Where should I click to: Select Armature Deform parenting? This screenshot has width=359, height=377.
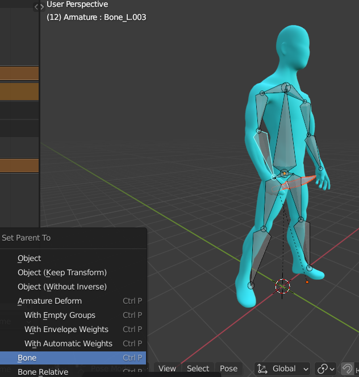pyautogui.click(x=49, y=301)
